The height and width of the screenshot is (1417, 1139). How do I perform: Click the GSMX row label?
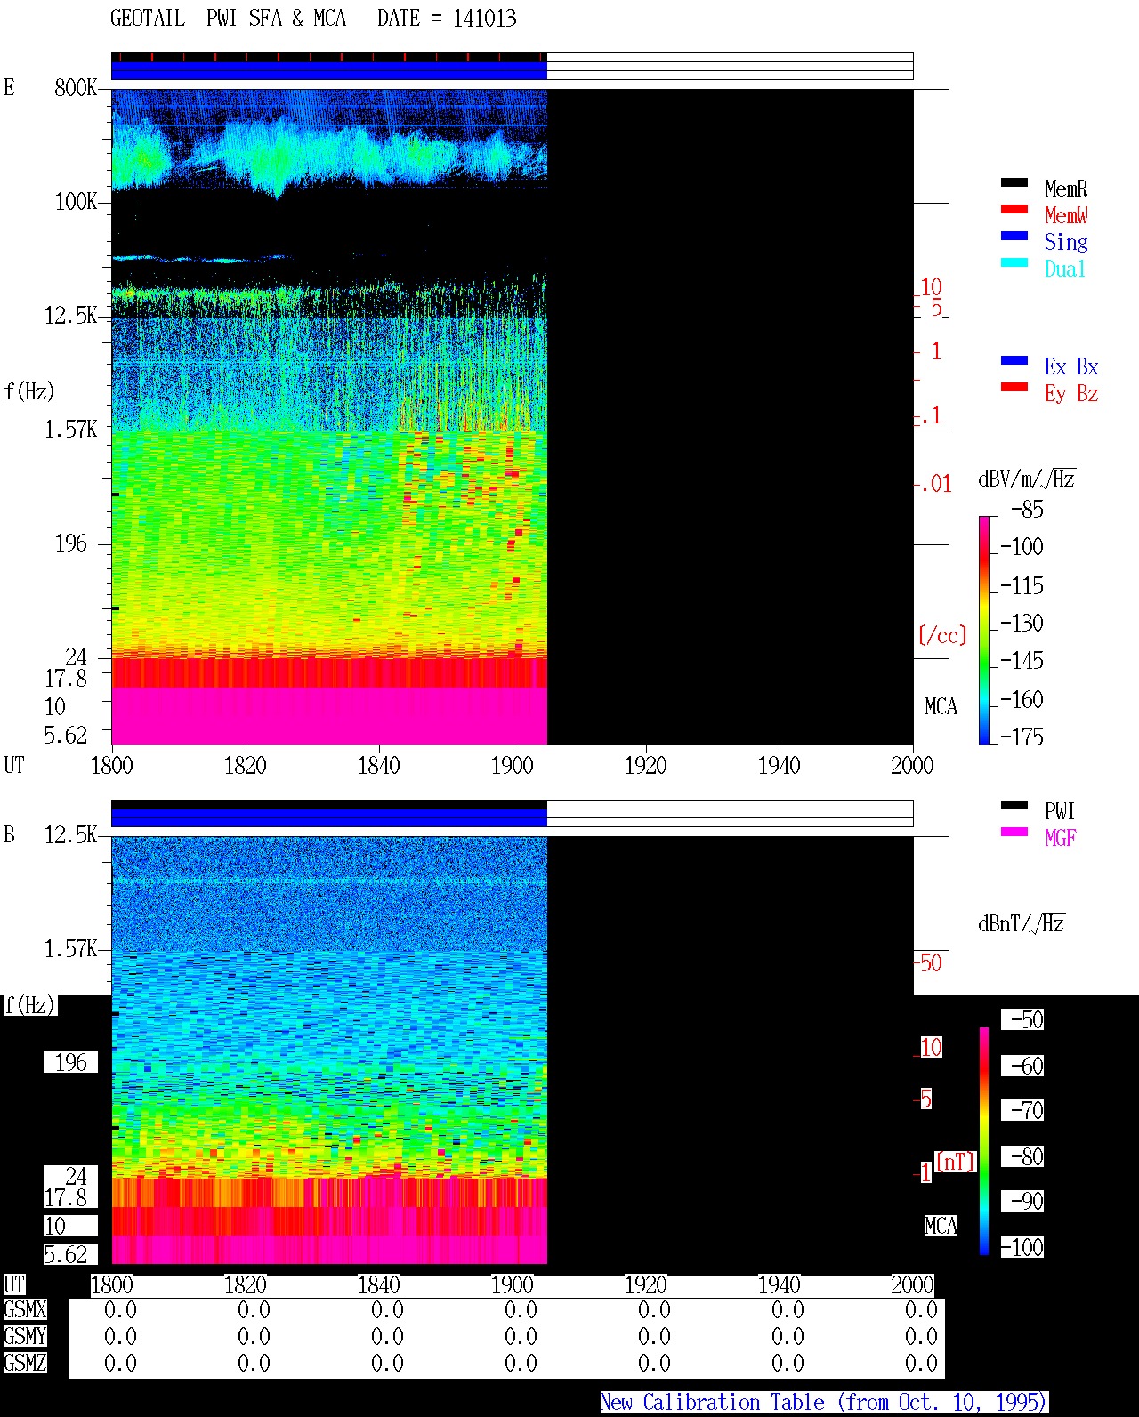click(25, 1309)
